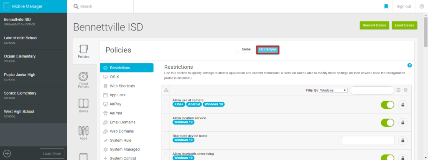Image resolution: width=428 pixels, height=160 pixels.
Task: Click the Reenroll Device button
Action: (x=374, y=25)
